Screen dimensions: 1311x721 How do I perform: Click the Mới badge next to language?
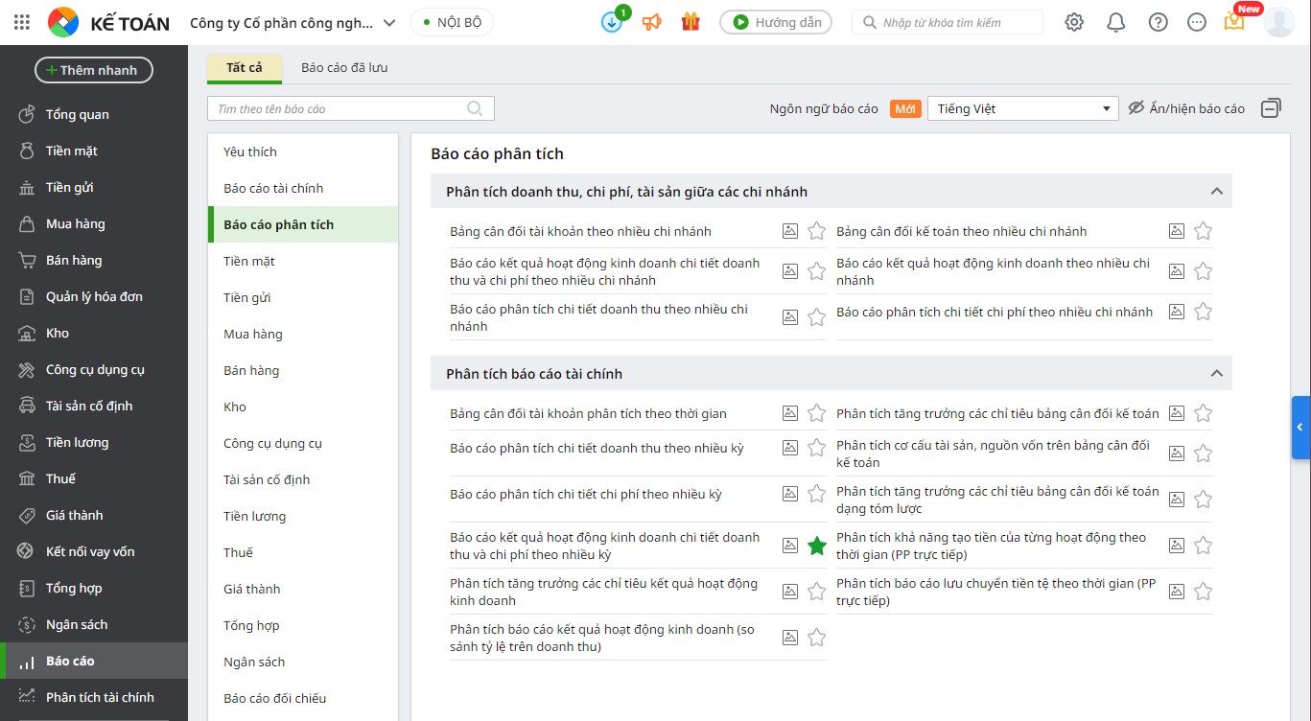click(x=905, y=108)
